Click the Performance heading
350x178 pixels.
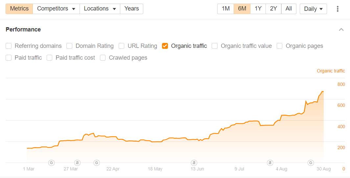tap(23, 30)
